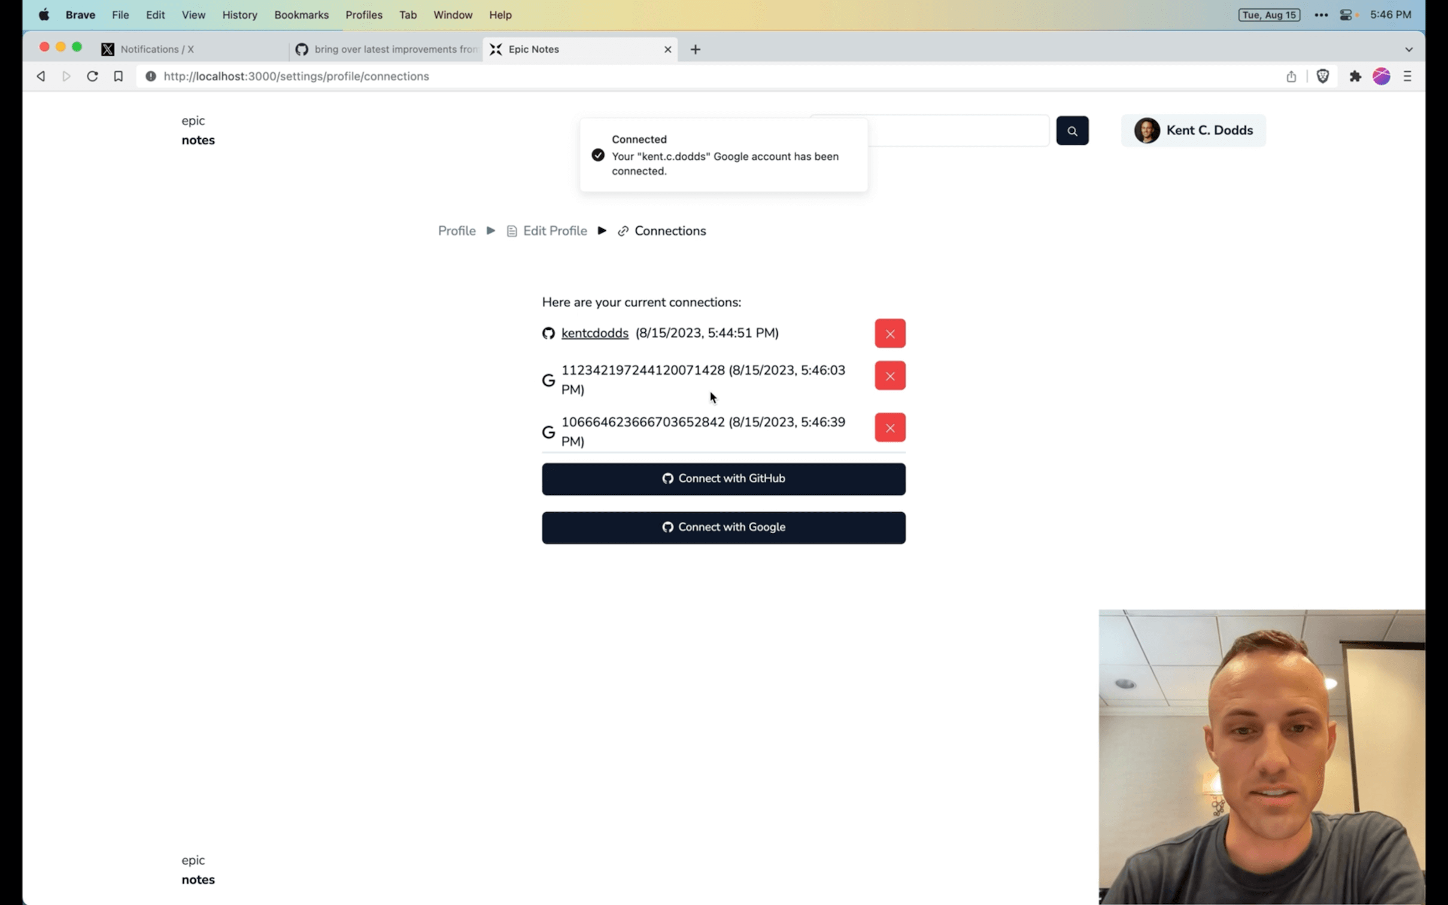The image size is (1448, 905).
Task: Click the remove button for kentcdodds connection
Action: tap(890, 333)
